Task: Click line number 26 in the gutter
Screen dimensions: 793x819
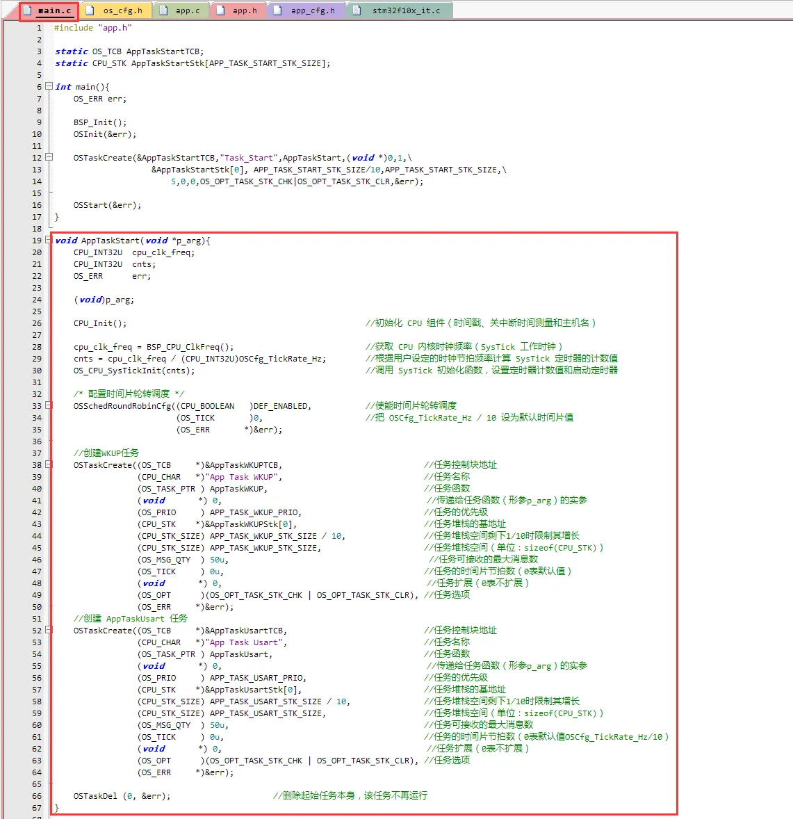Action: 37,323
